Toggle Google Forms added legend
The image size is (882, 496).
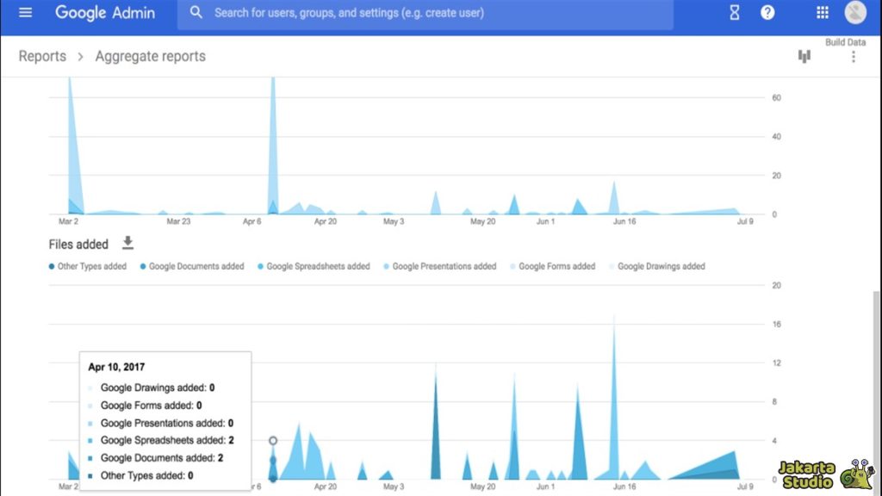click(552, 267)
